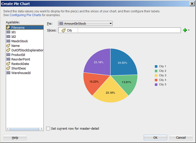Select WarehouseId in the Available list
196x143 pixels.
pos(25,73)
